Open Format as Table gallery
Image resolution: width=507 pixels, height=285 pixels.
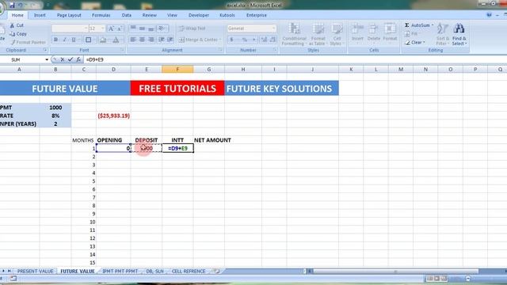coord(318,34)
